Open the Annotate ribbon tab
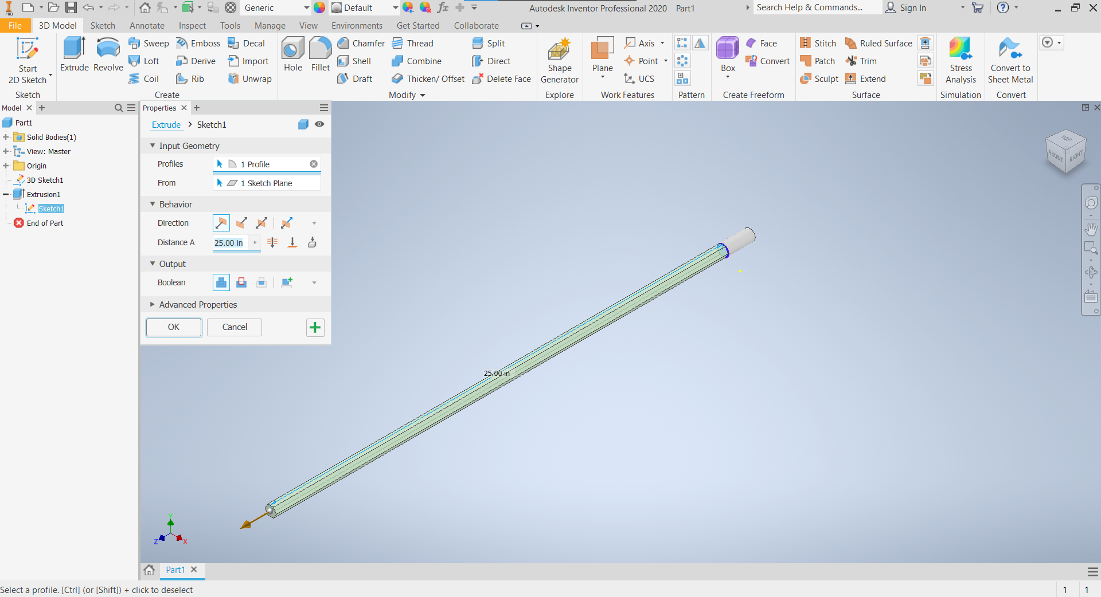Viewport: 1101px width, 597px height. click(x=147, y=26)
